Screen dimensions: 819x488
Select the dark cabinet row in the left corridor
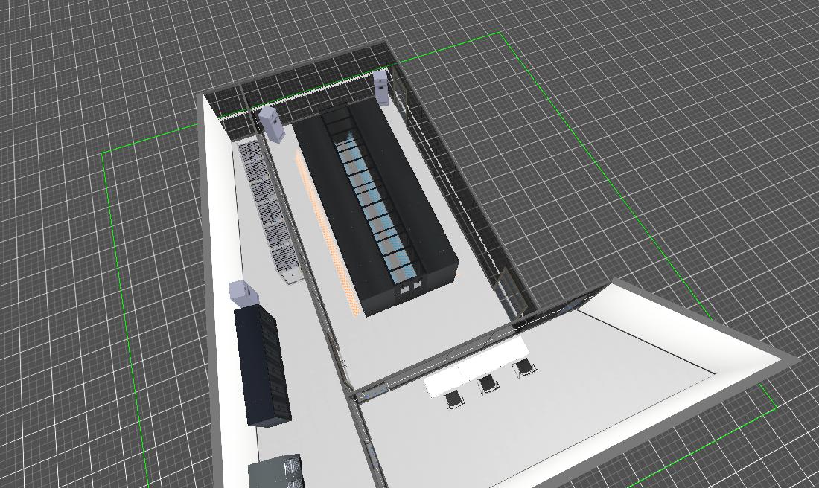261,365
